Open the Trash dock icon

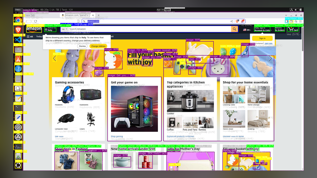pos(18,156)
